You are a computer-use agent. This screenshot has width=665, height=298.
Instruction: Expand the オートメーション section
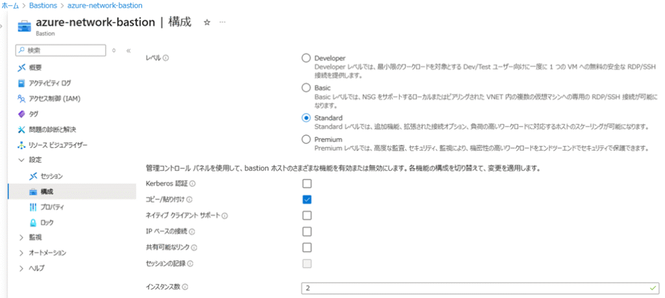[21, 253]
